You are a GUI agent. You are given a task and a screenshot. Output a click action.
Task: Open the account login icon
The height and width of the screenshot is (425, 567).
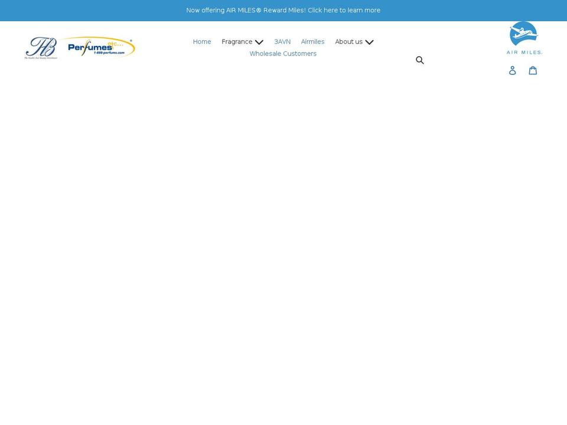512,70
